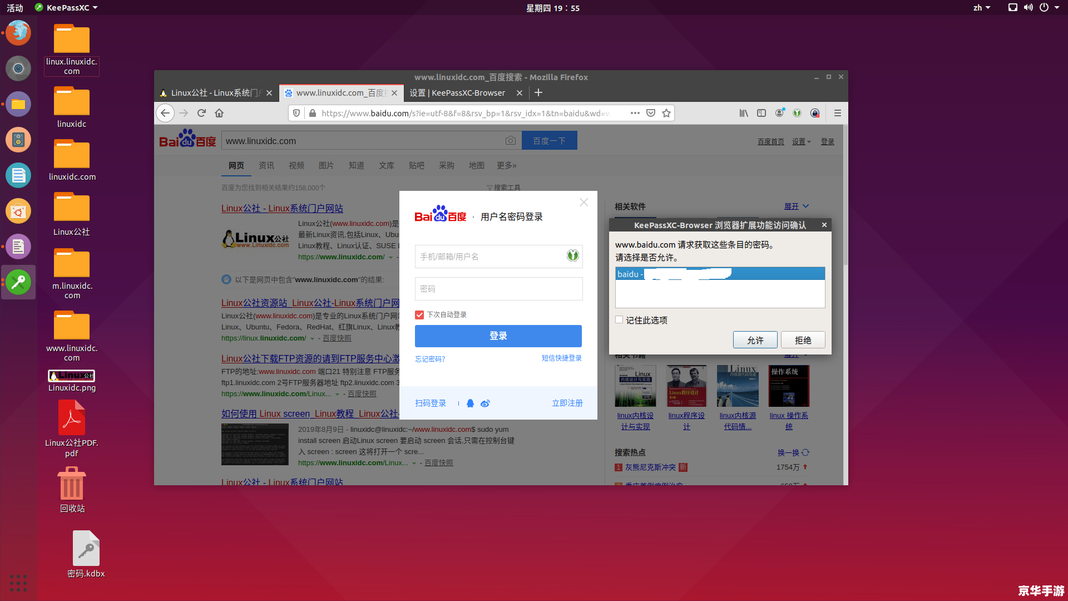Click 拒绝 to deny password access
This screenshot has height=601, width=1068.
(803, 340)
